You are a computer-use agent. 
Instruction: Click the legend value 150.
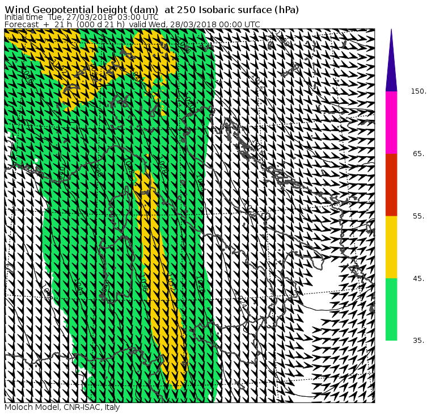(x=419, y=91)
